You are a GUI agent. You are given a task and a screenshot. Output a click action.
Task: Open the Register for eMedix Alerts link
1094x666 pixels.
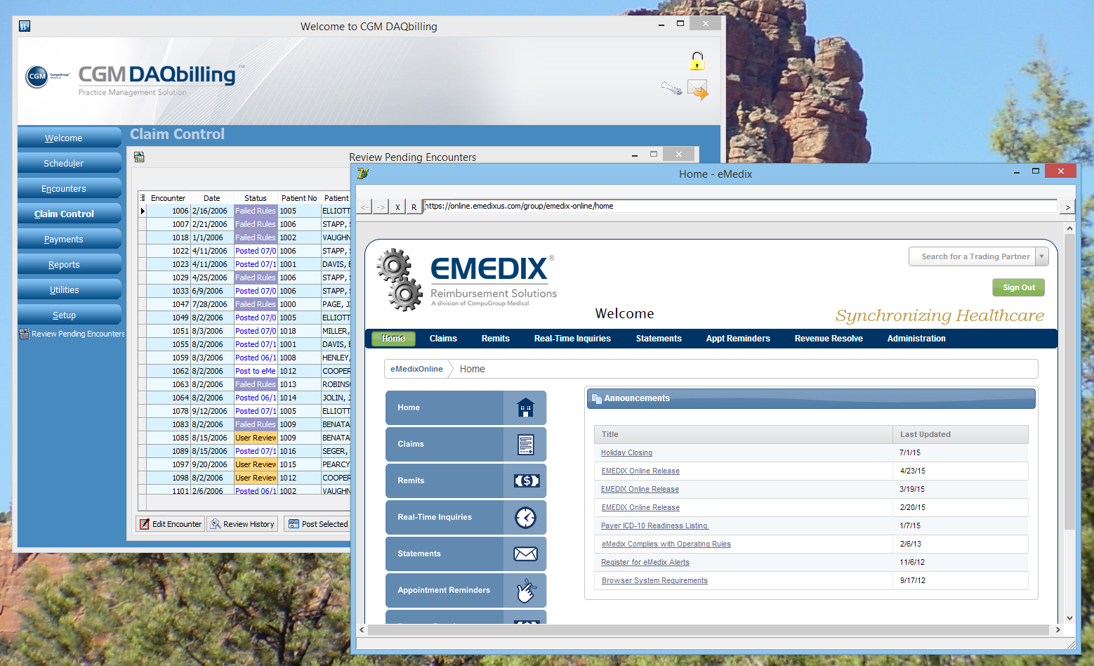[x=645, y=563]
